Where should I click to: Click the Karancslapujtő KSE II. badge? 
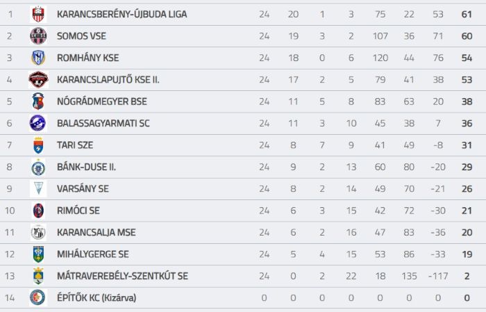(38, 80)
